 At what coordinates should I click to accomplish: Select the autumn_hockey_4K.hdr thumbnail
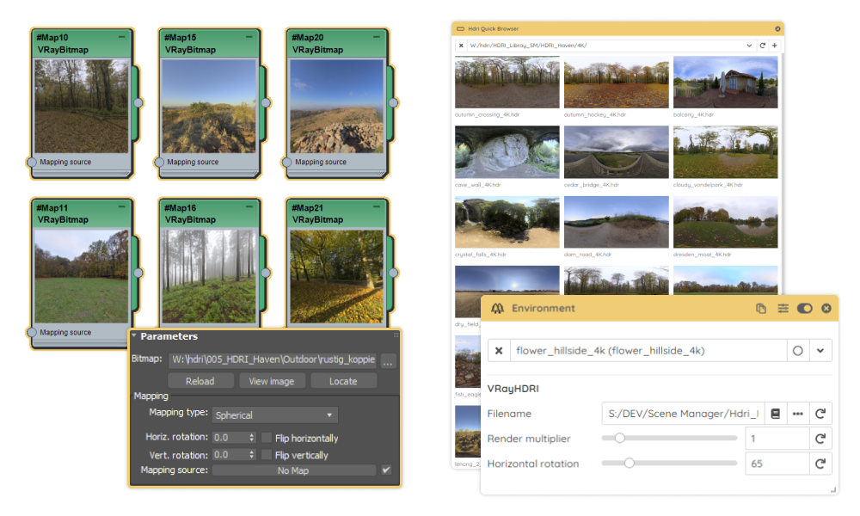tap(616, 83)
